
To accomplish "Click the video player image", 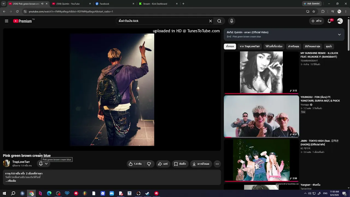I will point(112,89).
